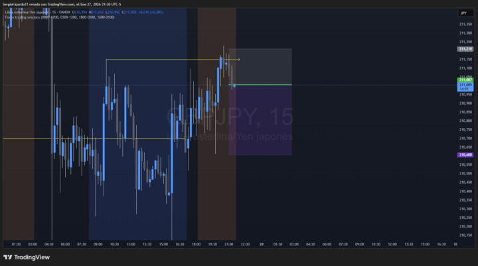Click the 19:30 time axis label
This screenshot has height=266, width=478.
[212, 244]
